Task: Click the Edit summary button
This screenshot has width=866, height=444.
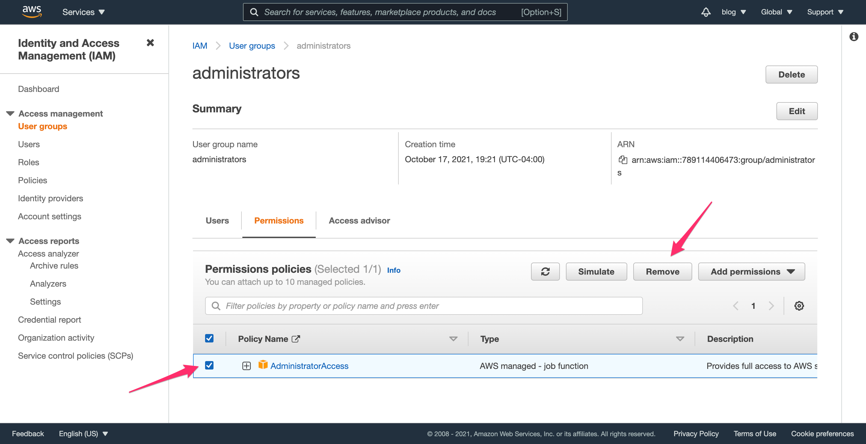Action: click(x=797, y=111)
